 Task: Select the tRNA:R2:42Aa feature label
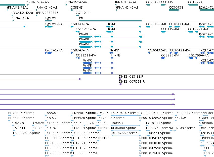(x=76, y=2)
